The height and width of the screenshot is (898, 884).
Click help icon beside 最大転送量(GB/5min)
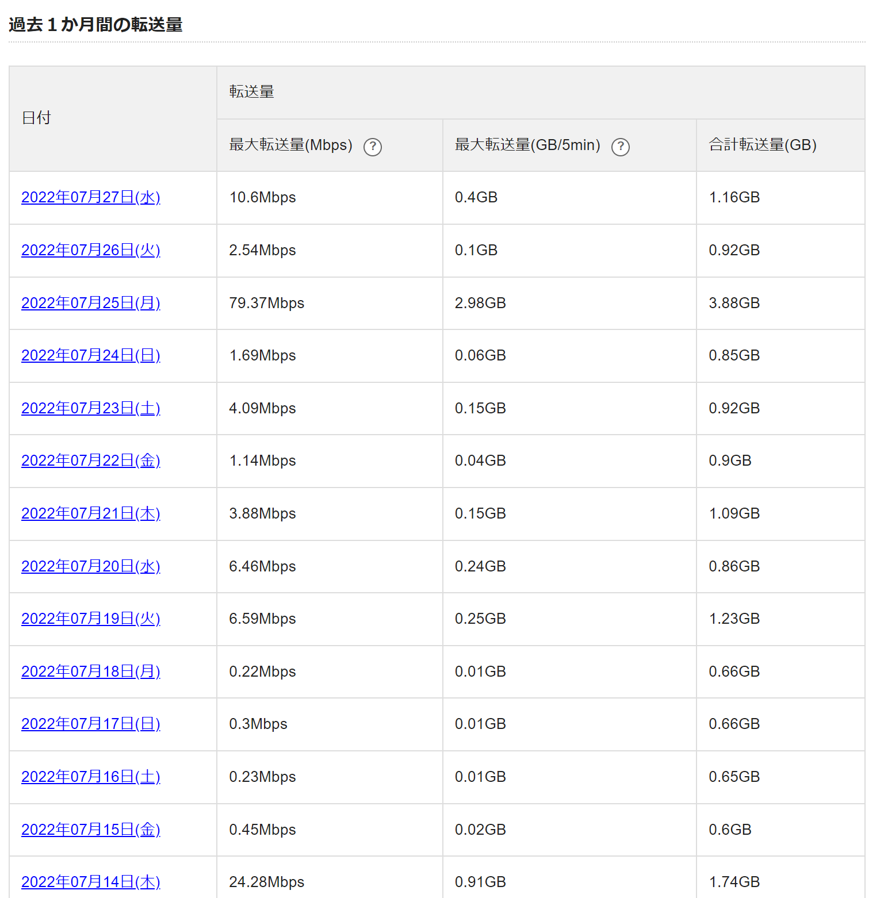point(621,147)
